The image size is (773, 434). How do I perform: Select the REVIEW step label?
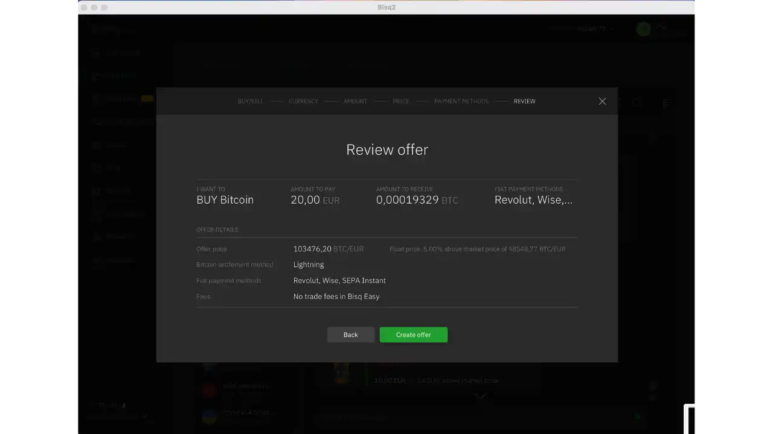click(x=524, y=101)
